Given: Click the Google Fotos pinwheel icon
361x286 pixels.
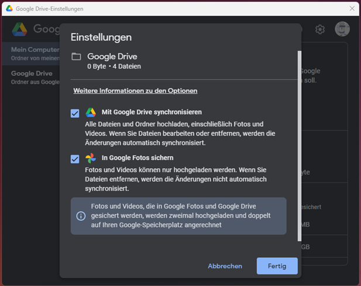Looking at the screenshot, I should [x=91, y=158].
